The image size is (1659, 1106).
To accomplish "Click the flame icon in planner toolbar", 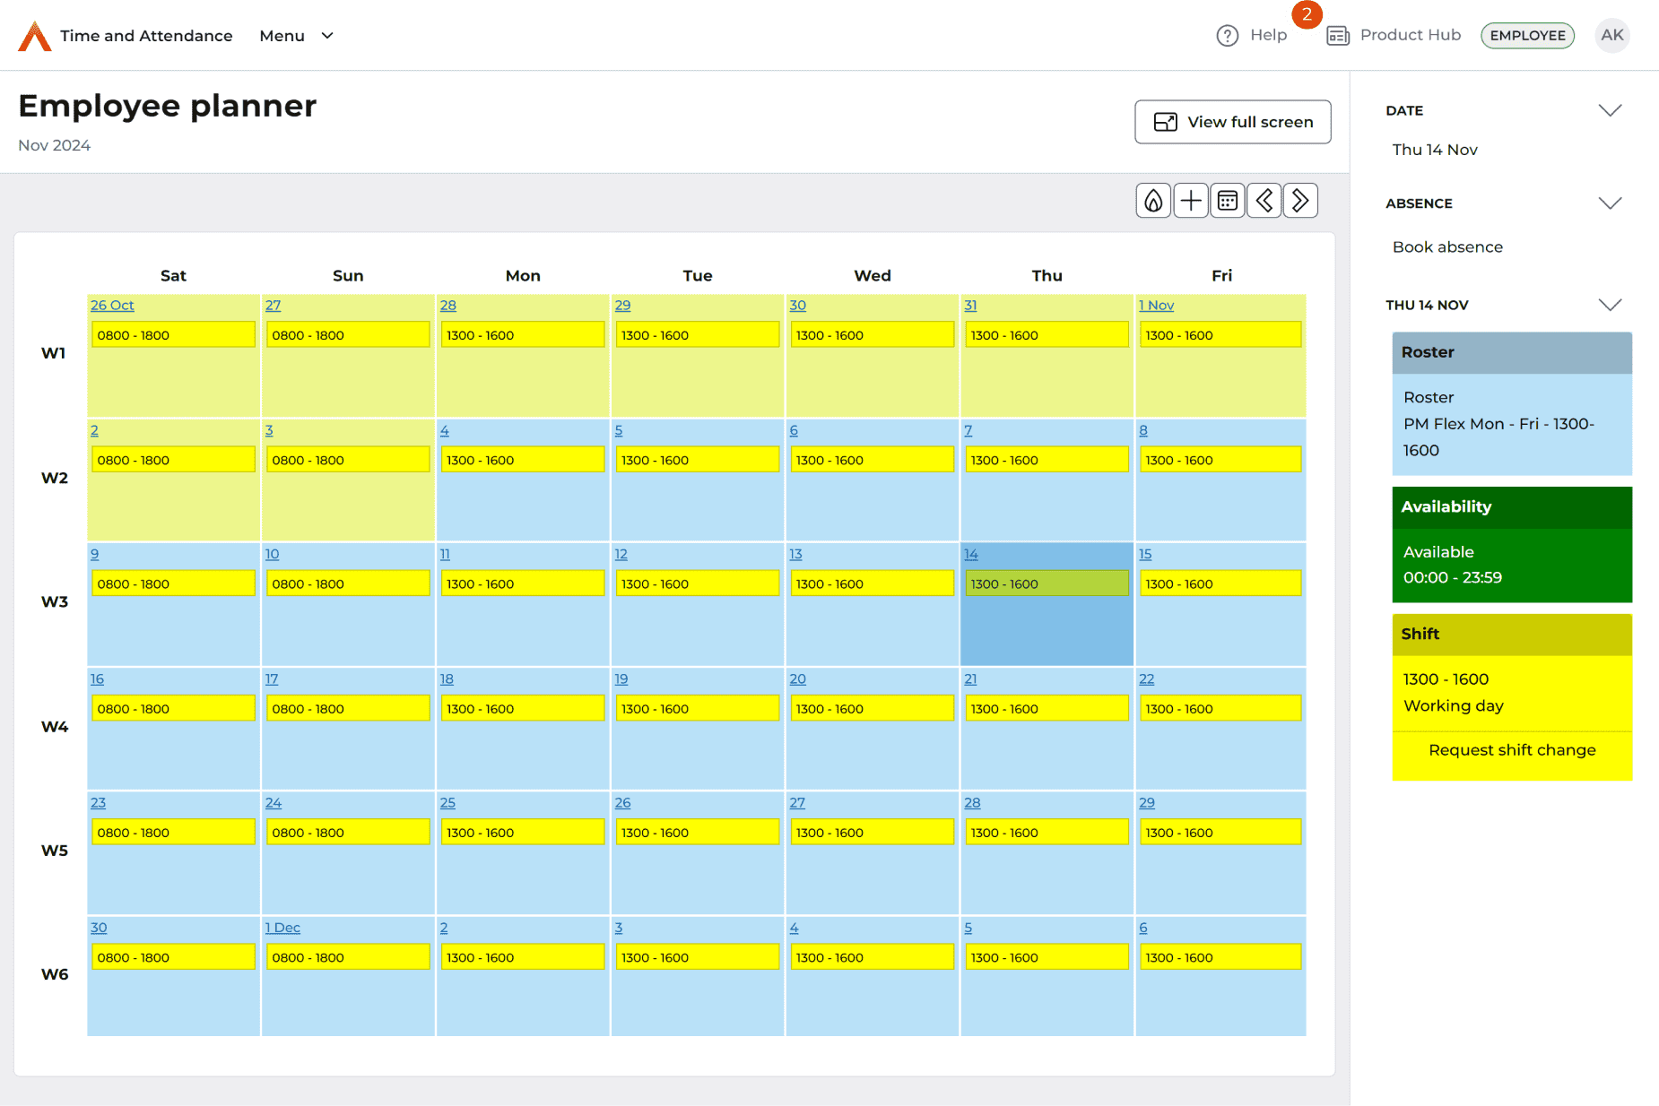I will point(1153,201).
